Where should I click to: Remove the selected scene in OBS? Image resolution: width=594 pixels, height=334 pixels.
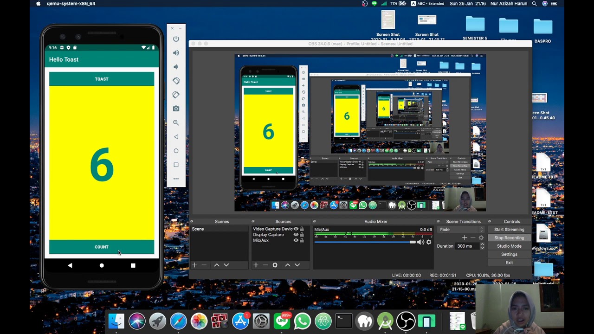204,265
